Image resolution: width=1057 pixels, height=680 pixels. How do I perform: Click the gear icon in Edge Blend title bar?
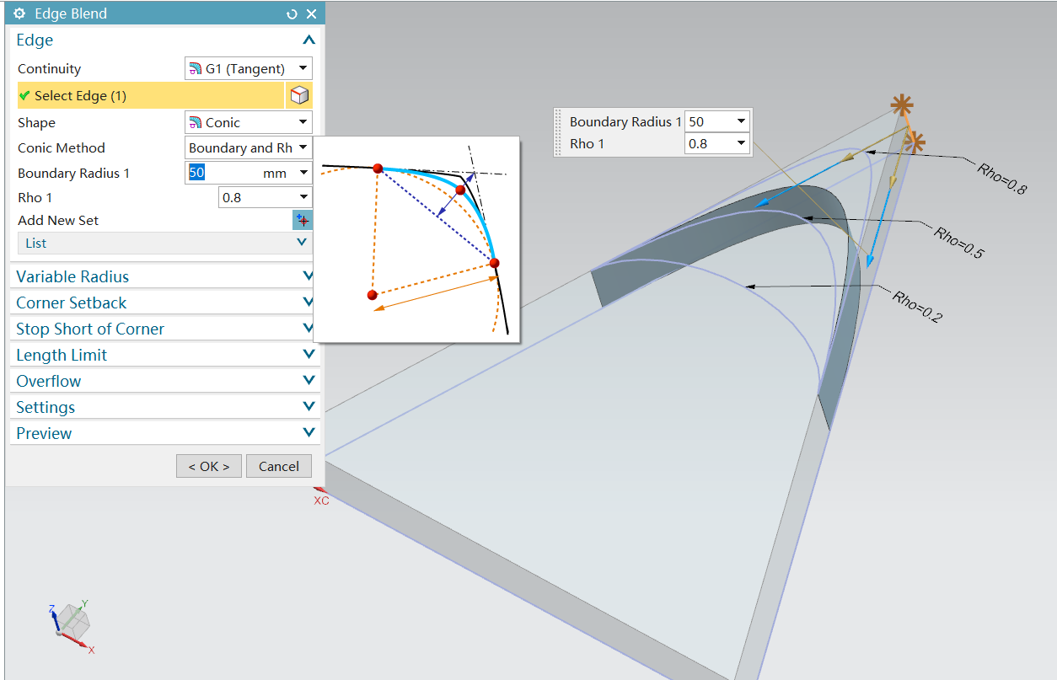pyautogui.click(x=19, y=14)
